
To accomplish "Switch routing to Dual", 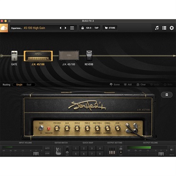I will [x=29, y=85].
